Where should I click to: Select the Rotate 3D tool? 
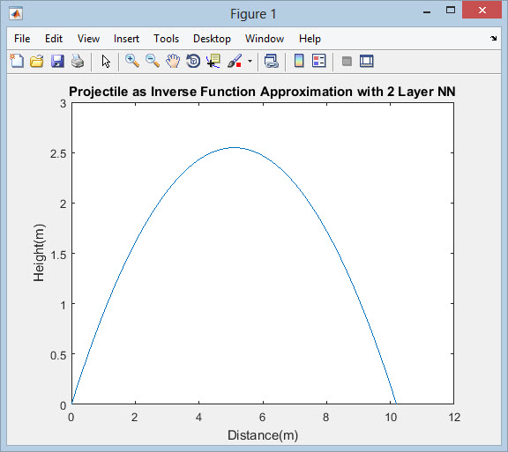[x=193, y=61]
